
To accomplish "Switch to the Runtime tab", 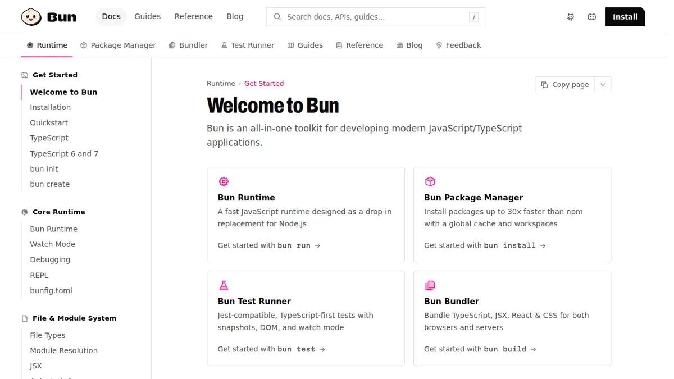I will click(47, 45).
